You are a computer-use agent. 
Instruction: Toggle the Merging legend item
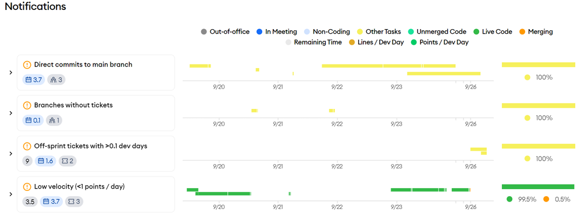click(536, 31)
